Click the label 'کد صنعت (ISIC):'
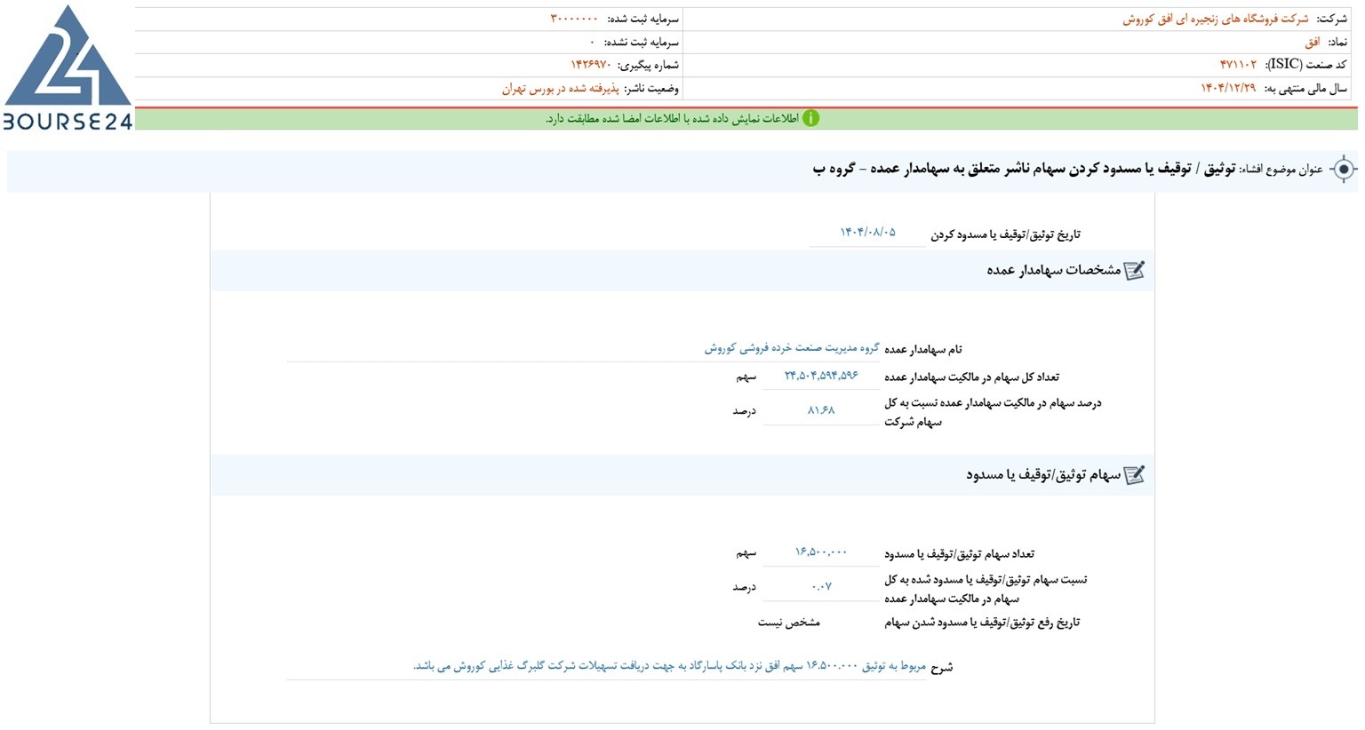This screenshot has width=1365, height=730. [1306, 65]
